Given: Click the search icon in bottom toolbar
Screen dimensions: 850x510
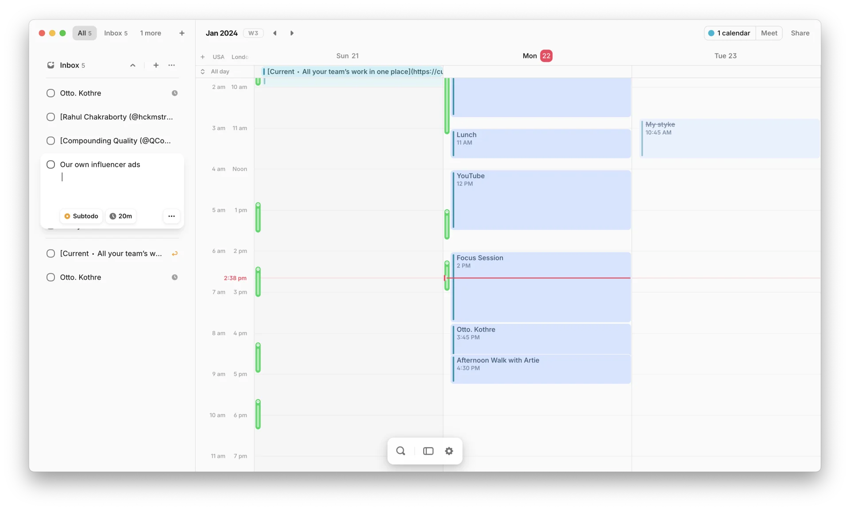Looking at the screenshot, I should [x=400, y=451].
